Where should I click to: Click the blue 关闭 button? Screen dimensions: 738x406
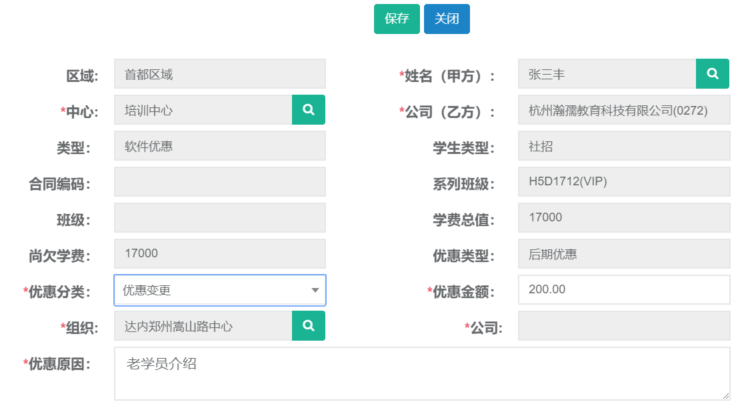(x=447, y=19)
